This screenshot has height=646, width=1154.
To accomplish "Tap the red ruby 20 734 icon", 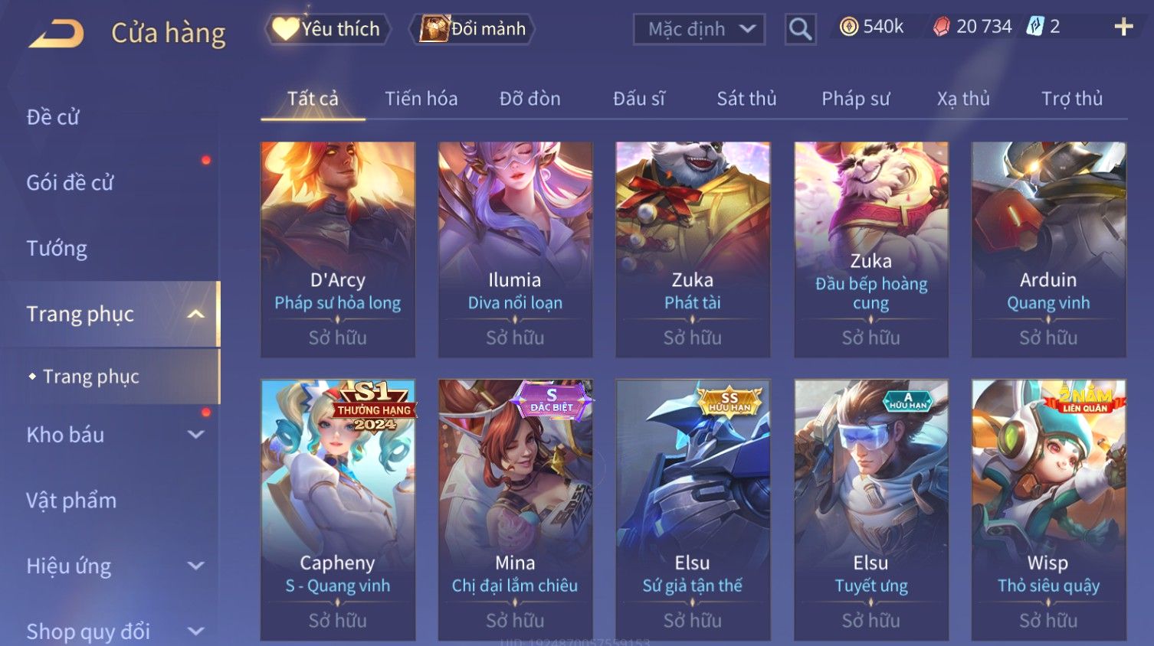I will [x=942, y=27].
